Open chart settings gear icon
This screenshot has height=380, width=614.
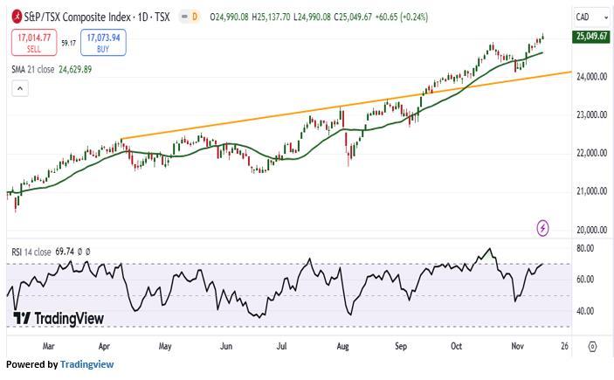click(x=592, y=346)
